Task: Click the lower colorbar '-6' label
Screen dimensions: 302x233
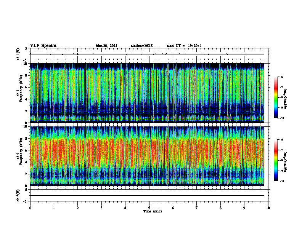Action: coord(281,140)
